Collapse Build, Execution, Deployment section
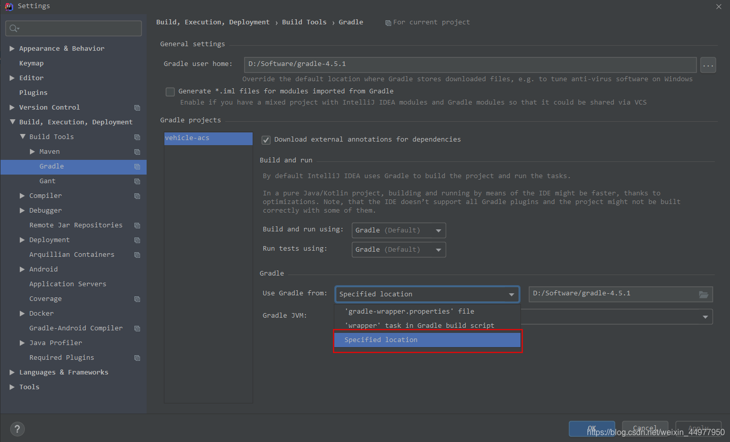This screenshot has height=442, width=730. pos(12,122)
